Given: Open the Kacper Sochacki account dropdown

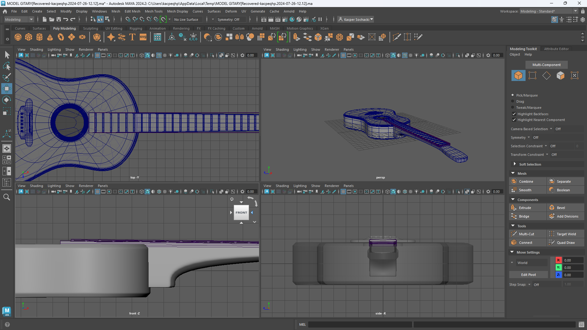Looking at the screenshot, I should point(356,19).
